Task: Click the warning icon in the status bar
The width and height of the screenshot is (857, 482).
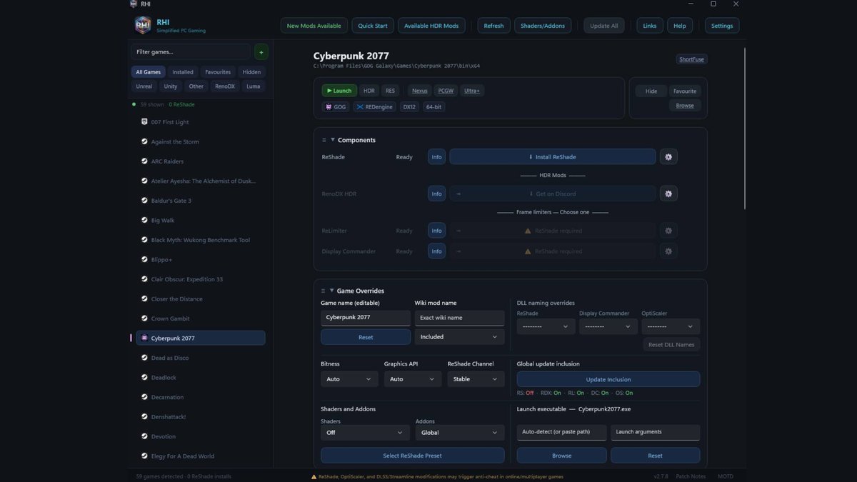Action: click(314, 476)
